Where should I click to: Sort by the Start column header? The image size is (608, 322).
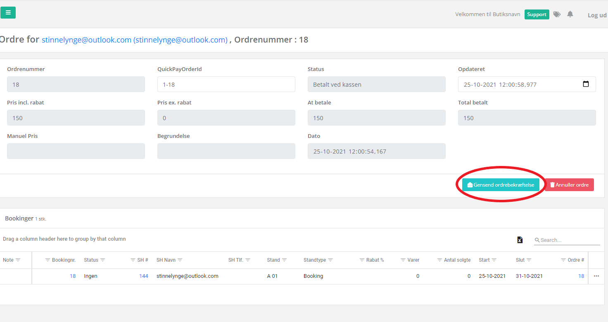[x=484, y=260]
